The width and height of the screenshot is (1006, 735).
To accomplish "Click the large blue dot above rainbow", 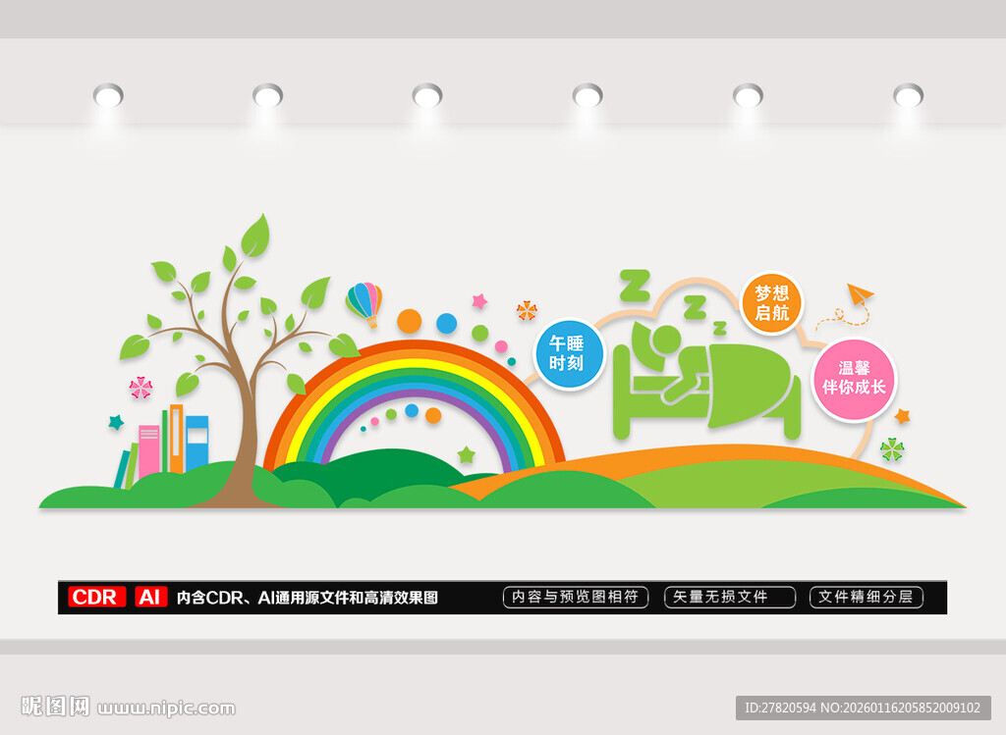I will [x=447, y=323].
